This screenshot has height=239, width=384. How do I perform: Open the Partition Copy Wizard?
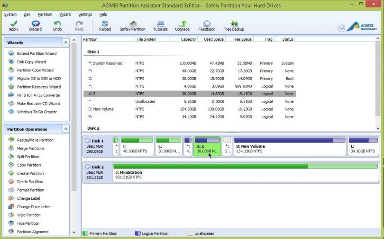[35, 70]
